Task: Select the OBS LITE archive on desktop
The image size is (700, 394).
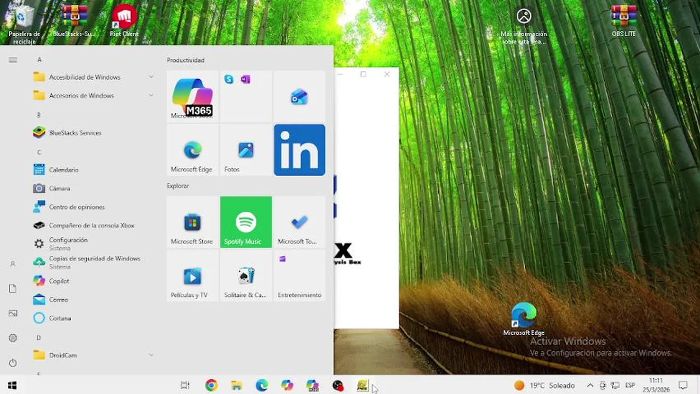Action: [624, 21]
